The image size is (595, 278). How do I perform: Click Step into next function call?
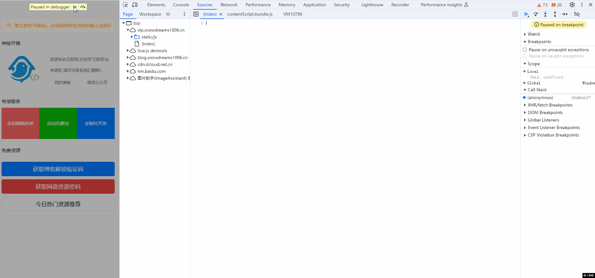click(x=545, y=14)
